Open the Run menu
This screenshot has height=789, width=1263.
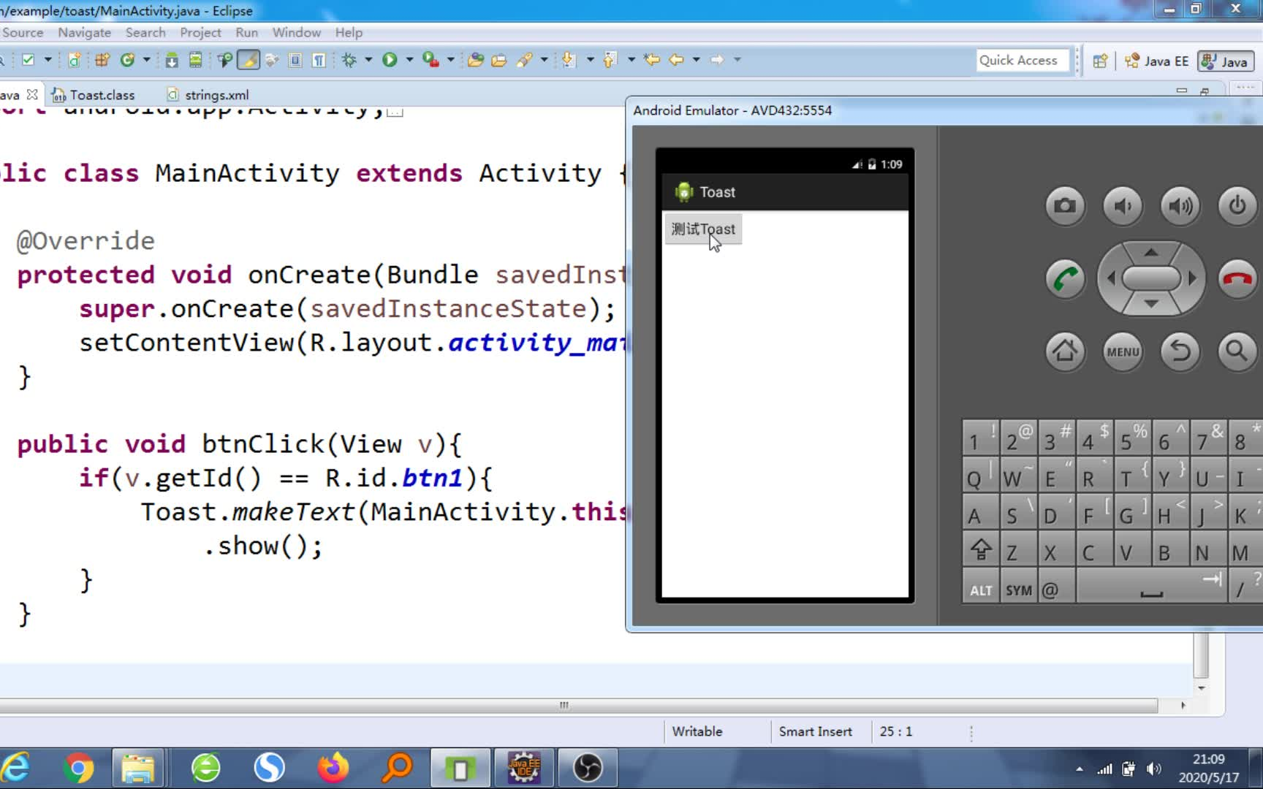click(x=247, y=32)
